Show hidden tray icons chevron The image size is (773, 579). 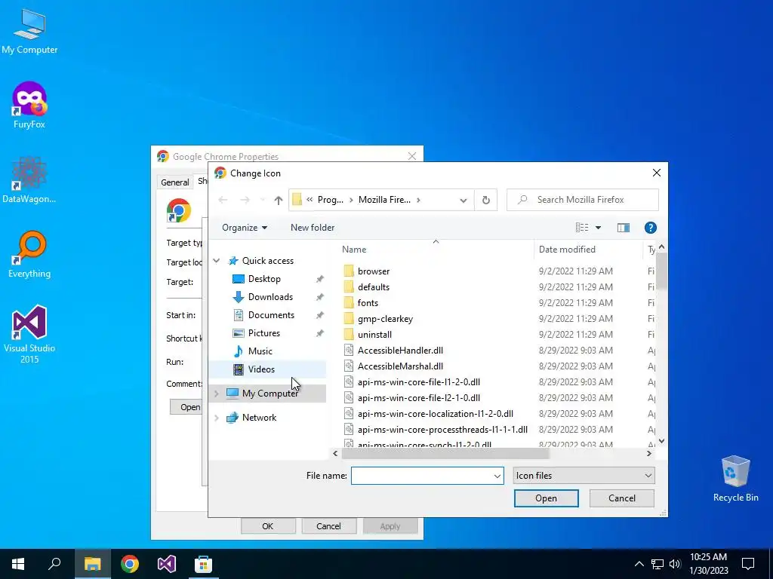point(639,564)
